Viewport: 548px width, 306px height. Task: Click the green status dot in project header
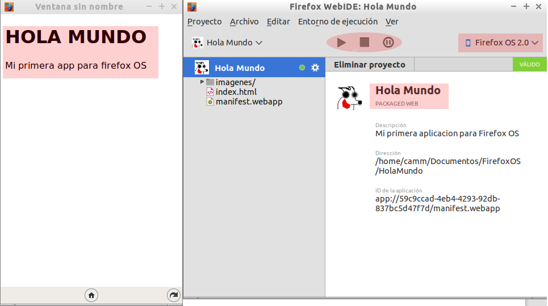[x=302, y=68]
